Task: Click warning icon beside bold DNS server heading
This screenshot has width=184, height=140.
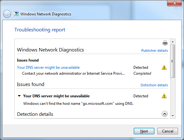Action: point(164,96)
